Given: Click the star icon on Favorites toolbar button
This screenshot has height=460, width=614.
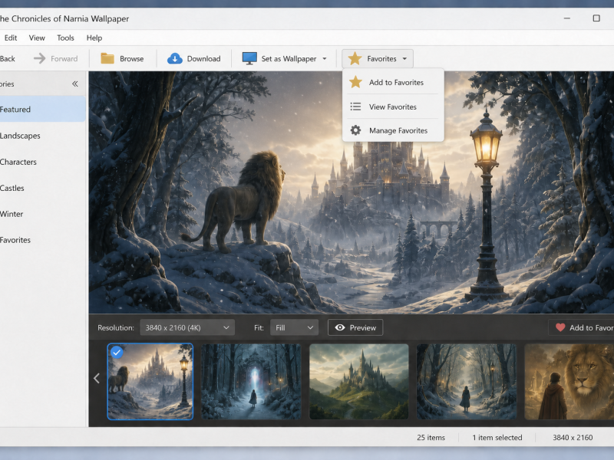Looking at the screenshot, I should coord(355,58).
